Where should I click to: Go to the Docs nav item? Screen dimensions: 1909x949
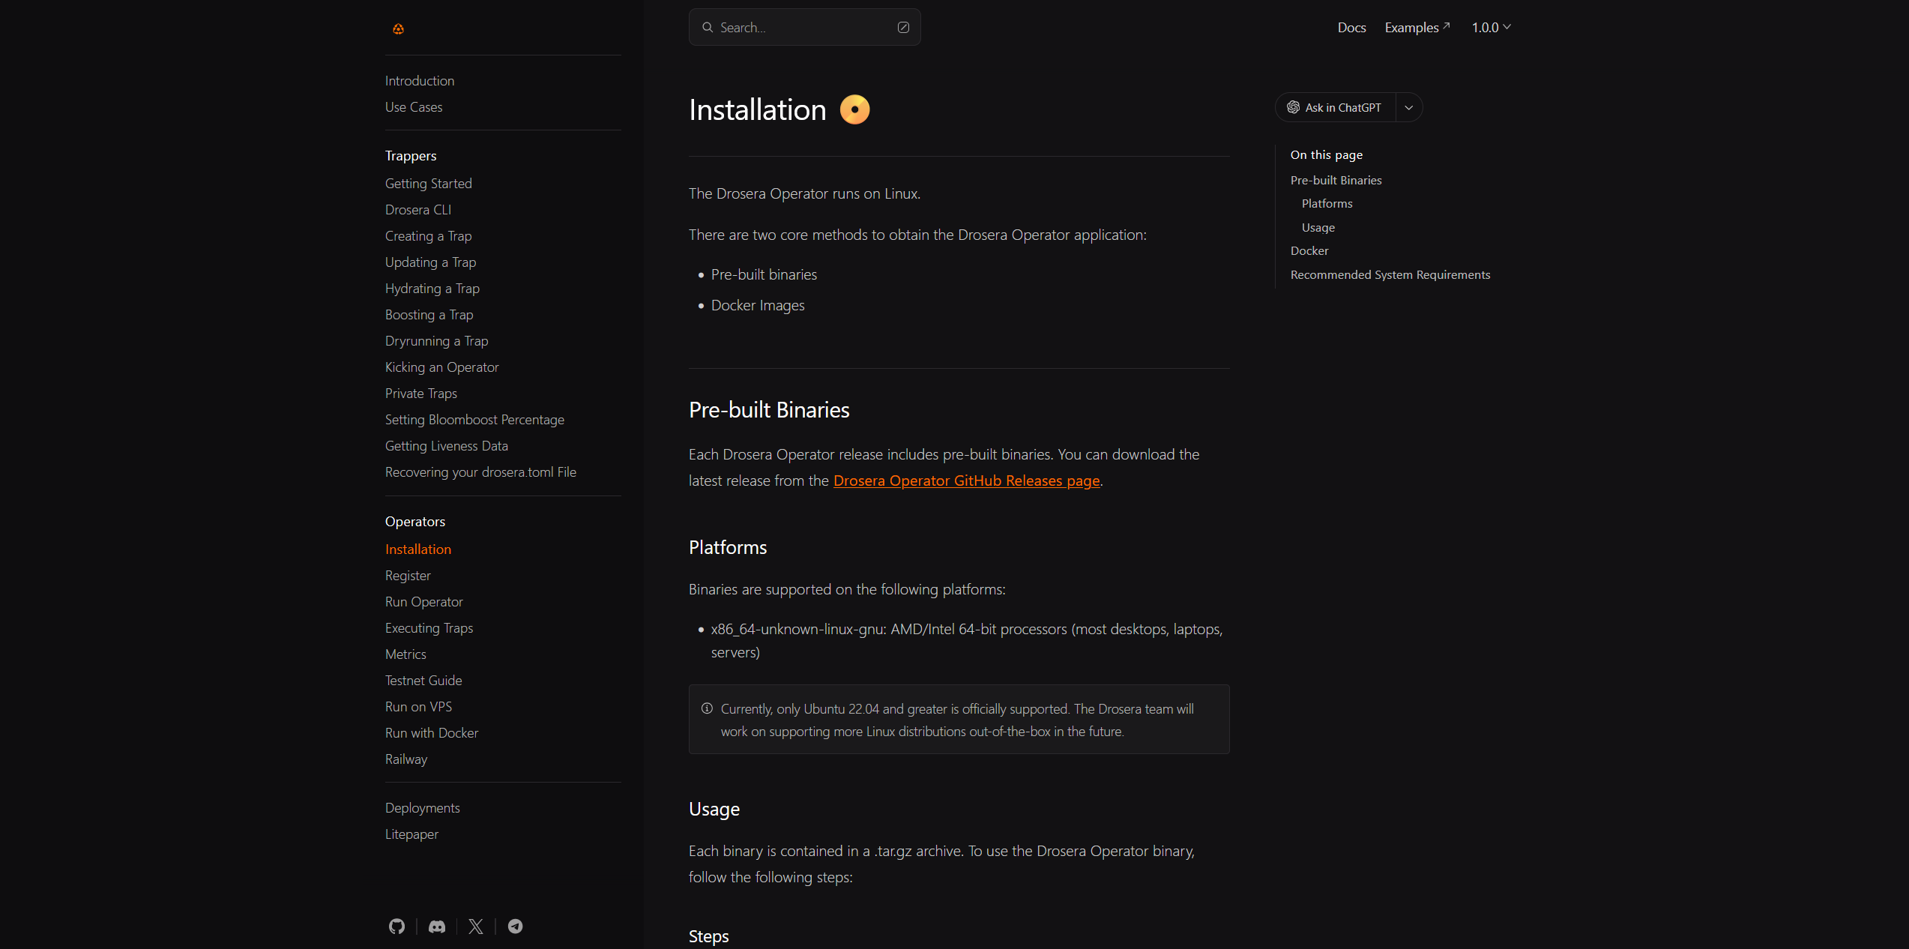pos(1351,28)
